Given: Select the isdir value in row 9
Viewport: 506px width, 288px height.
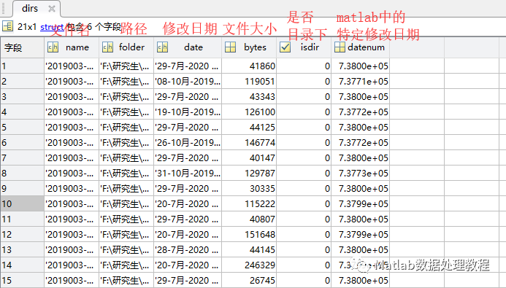Looking at the screenshot, I should (x=304, y=188).
